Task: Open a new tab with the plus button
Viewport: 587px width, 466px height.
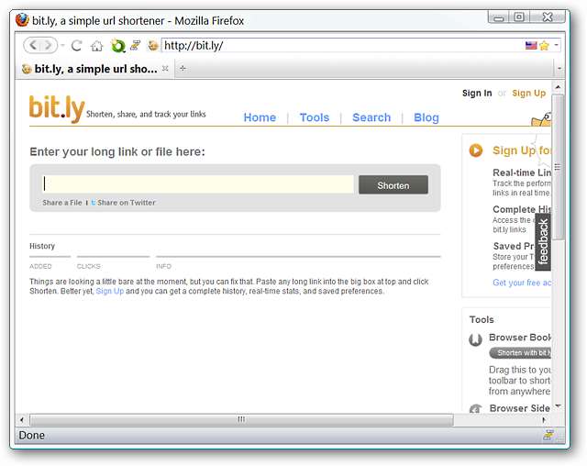Action: pos(183,68)
